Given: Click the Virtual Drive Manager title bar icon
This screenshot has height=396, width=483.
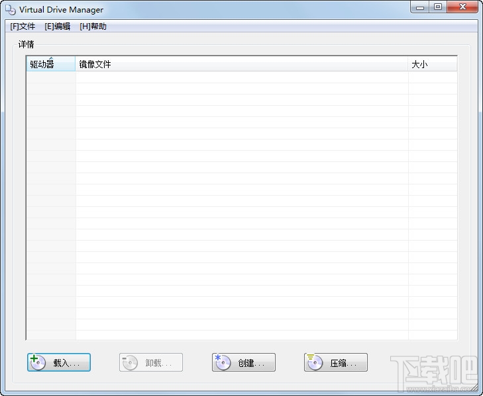Looking at the screenshot, I should point(11,10).
